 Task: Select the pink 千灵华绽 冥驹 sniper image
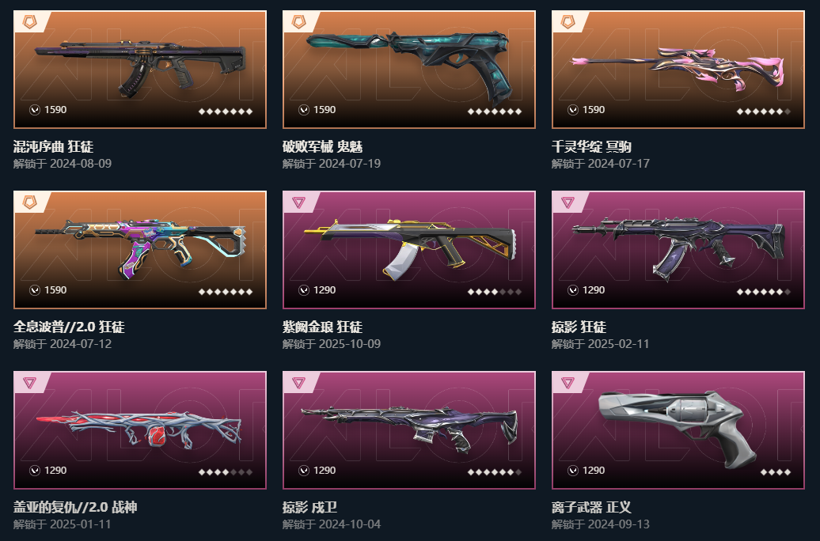coord(678,68)
